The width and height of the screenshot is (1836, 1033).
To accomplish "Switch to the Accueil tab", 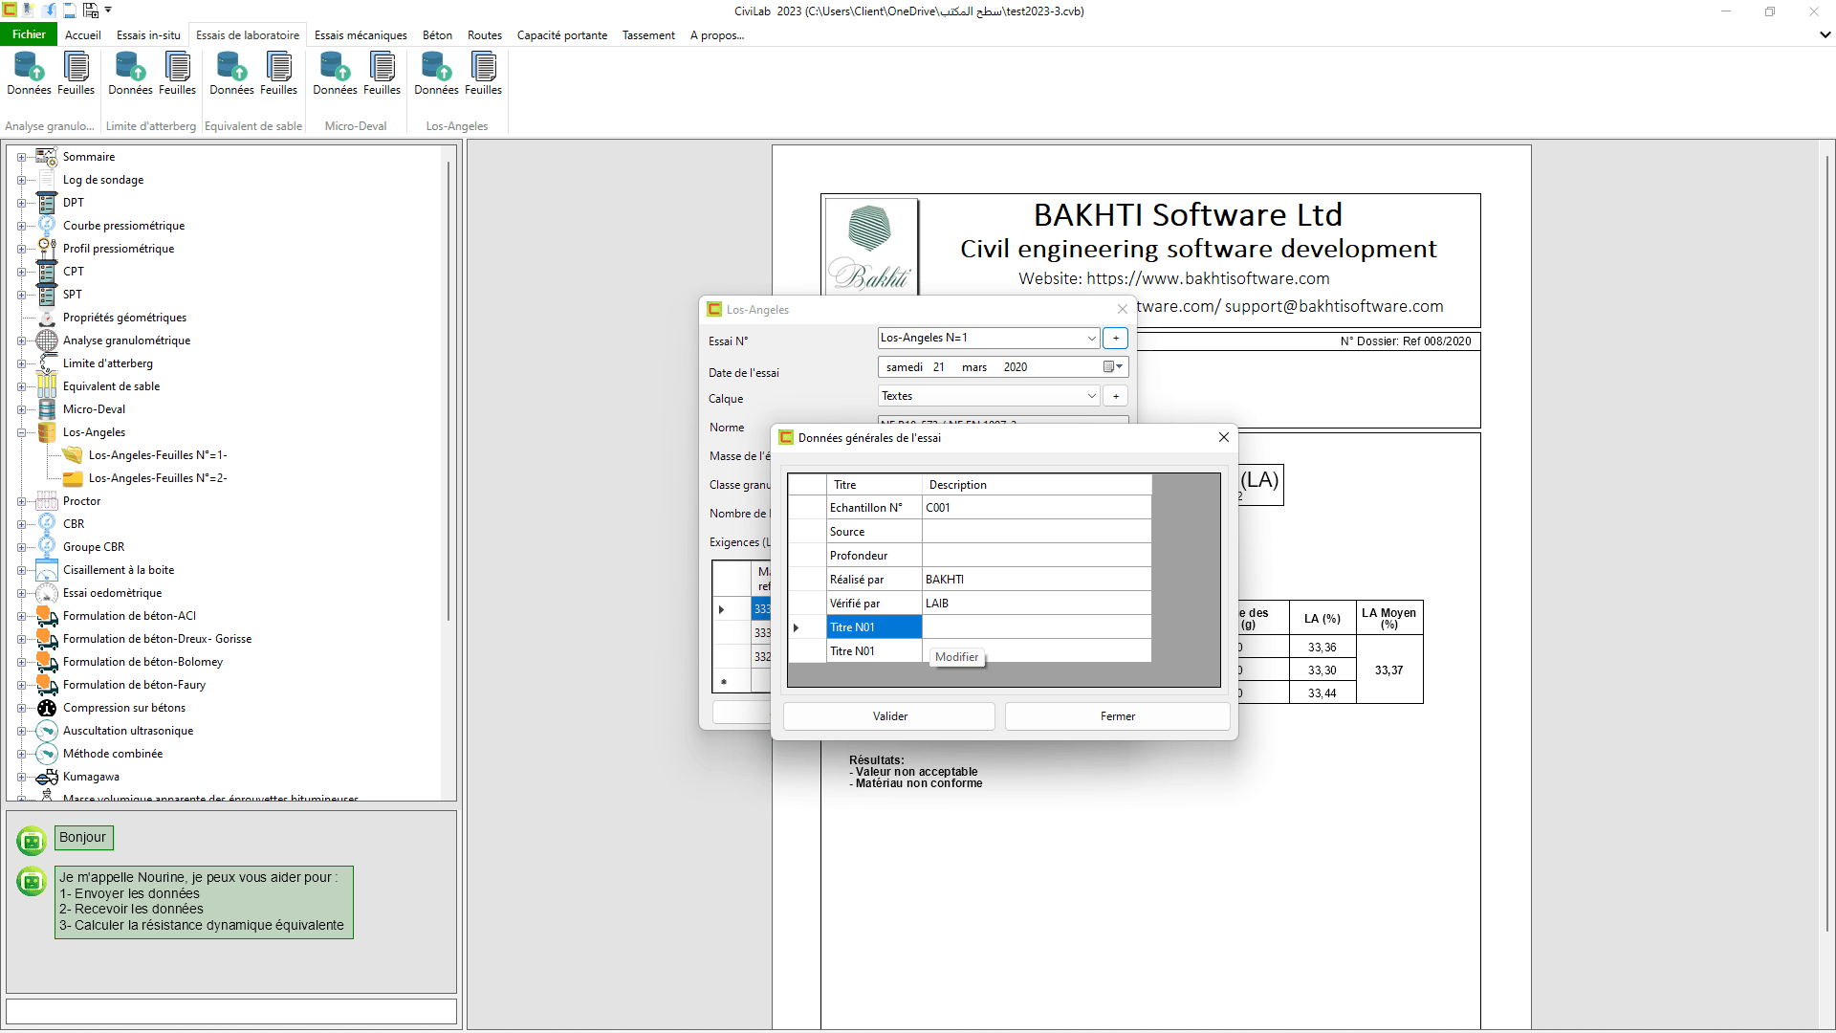I will coord(83,35).
